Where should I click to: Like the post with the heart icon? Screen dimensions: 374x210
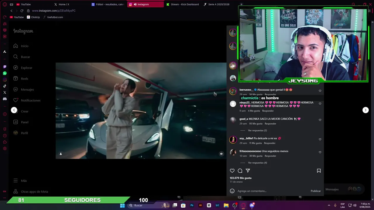pos(232,171)
